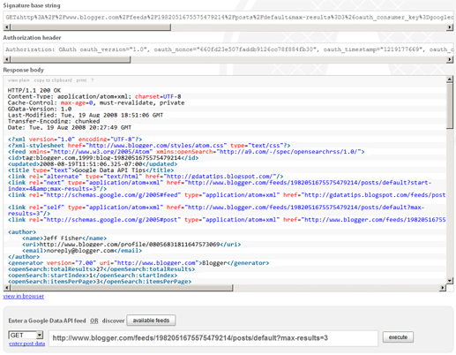Click the enter post data link
456x355 pixels.
click(x=27, y=344)
